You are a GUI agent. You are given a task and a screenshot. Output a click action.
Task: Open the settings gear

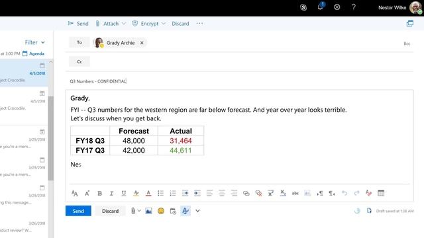(x=337, y=7)
